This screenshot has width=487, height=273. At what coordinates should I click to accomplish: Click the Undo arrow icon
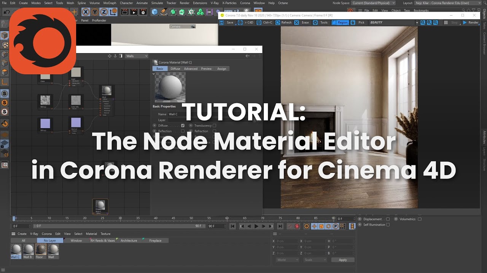pyautogui.click(x=6, y=12)
